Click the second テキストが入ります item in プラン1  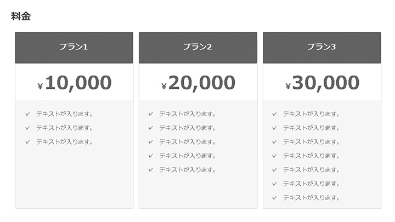(64, 128)
